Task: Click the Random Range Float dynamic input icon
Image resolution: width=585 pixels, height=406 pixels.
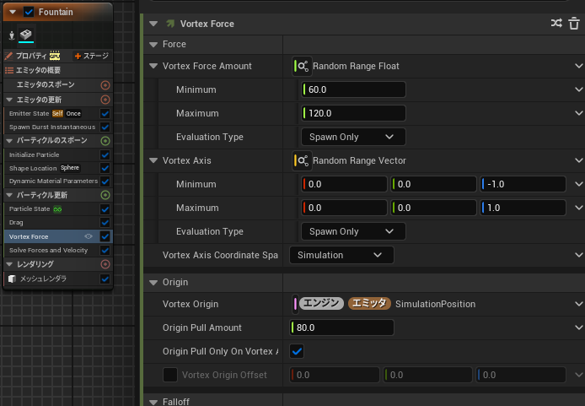Action: point(301,66)
